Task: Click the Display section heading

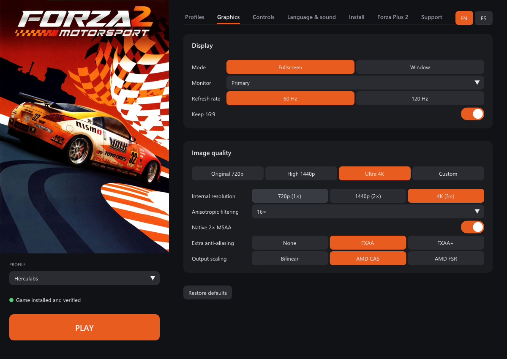Action: coord(202,46)
